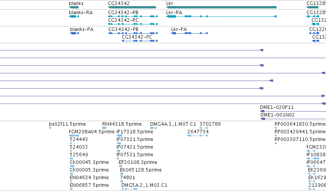This screenshot has height=191, width=326.
Task: Click the CG34342 gene span
Action: coord(132,7)
